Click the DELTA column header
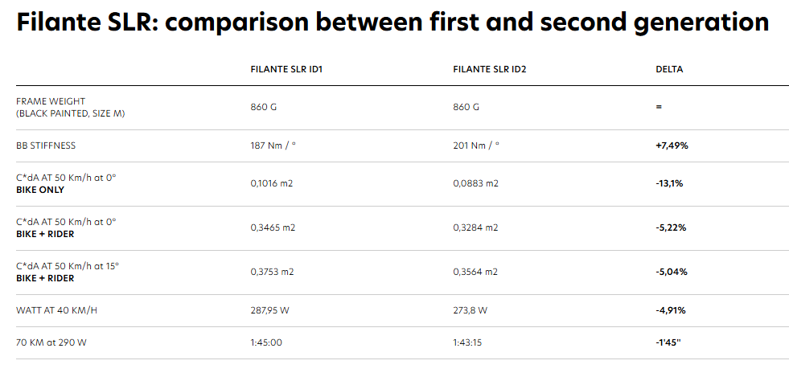 click(669, 70)
